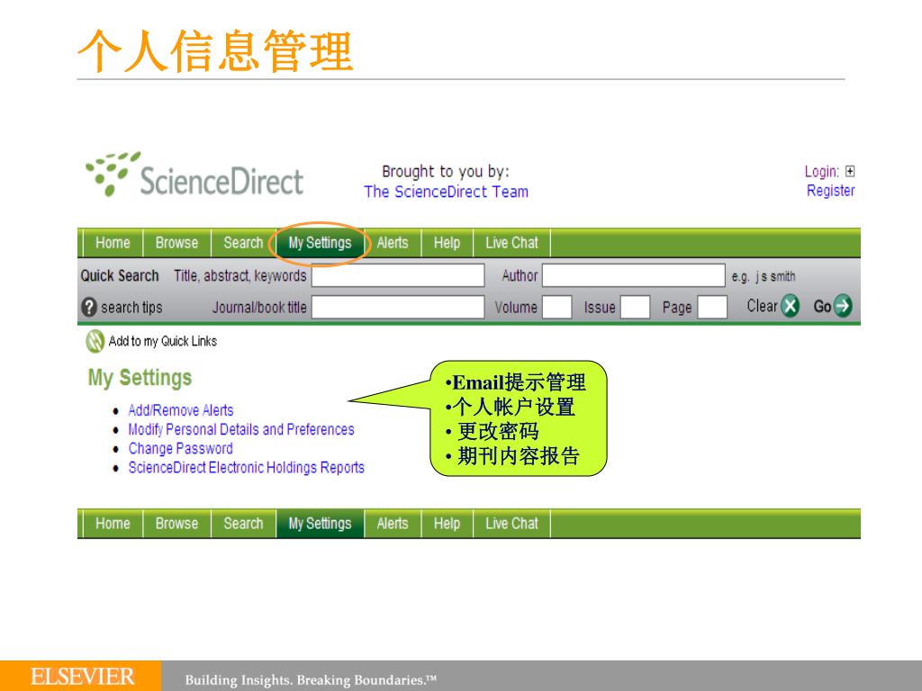
Task: Click the Go arrow icon
Action: (843, 306)
